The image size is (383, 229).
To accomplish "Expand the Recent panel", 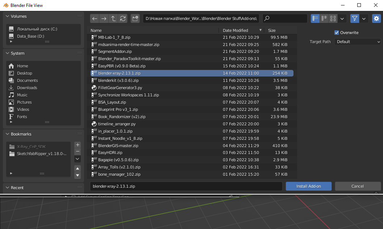I will point(8,188).
